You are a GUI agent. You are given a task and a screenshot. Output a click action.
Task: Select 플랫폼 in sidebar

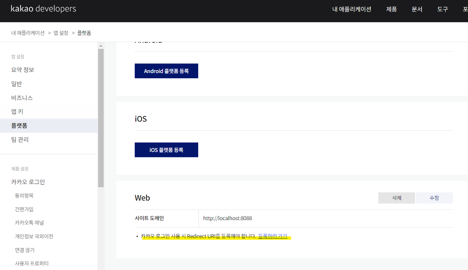(x=49, y=126)
